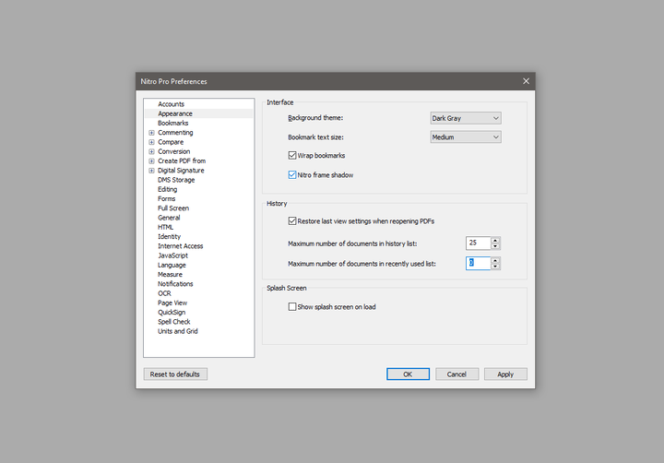The height and width of the screenshot is (463, 664).
Task: Decrease history list document count
Action: pos(495,246)
